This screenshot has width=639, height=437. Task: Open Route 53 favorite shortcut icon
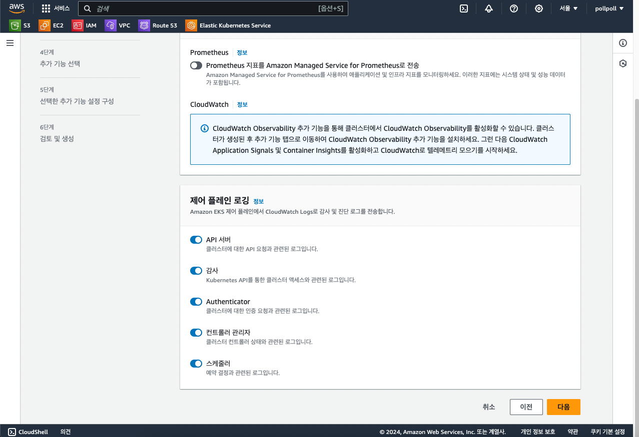(144, 25)
